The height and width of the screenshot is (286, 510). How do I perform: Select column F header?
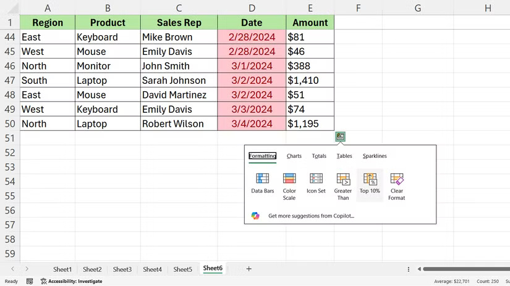click(359, 7)
